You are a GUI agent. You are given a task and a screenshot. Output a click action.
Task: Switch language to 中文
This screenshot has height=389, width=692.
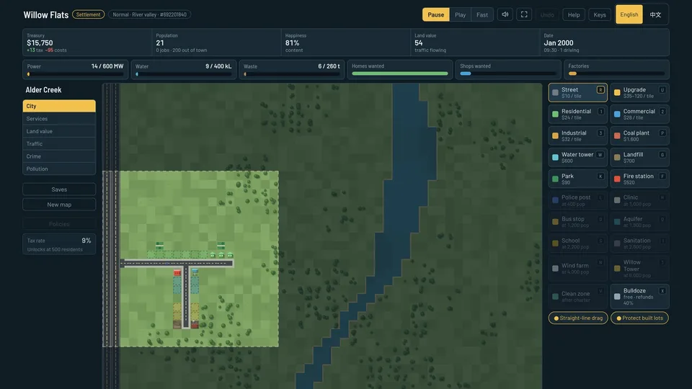pos(655,14)
